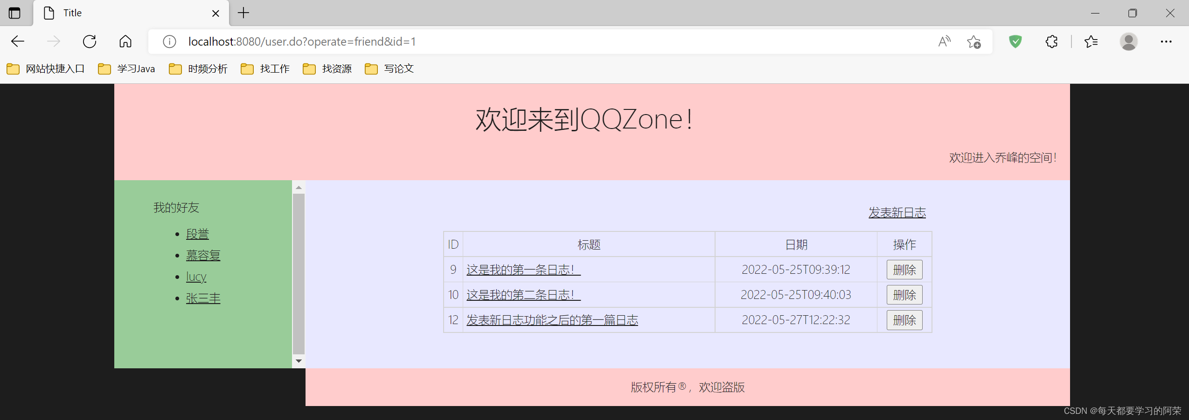Open green shield security extension

pos(1015,41)
